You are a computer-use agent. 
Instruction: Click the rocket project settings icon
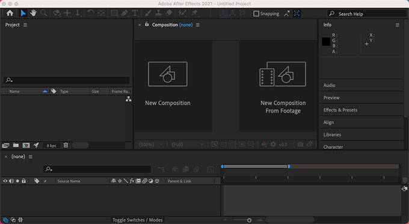coord(36,145)
